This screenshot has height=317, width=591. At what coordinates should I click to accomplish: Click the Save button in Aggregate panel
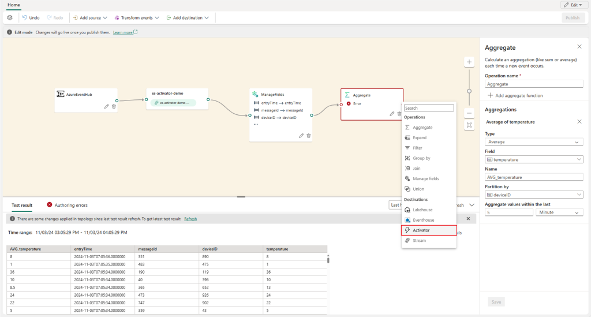[x=496, y=302]
